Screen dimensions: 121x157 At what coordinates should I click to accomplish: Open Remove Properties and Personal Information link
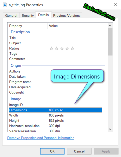41,138
